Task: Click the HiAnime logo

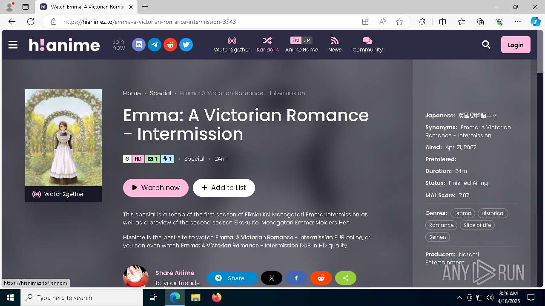Action: click(x=64, y=45)
